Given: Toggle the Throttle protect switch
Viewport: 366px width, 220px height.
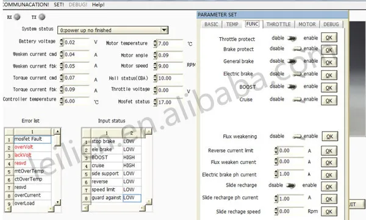Looking at the screenshot, I should point(292,38).
